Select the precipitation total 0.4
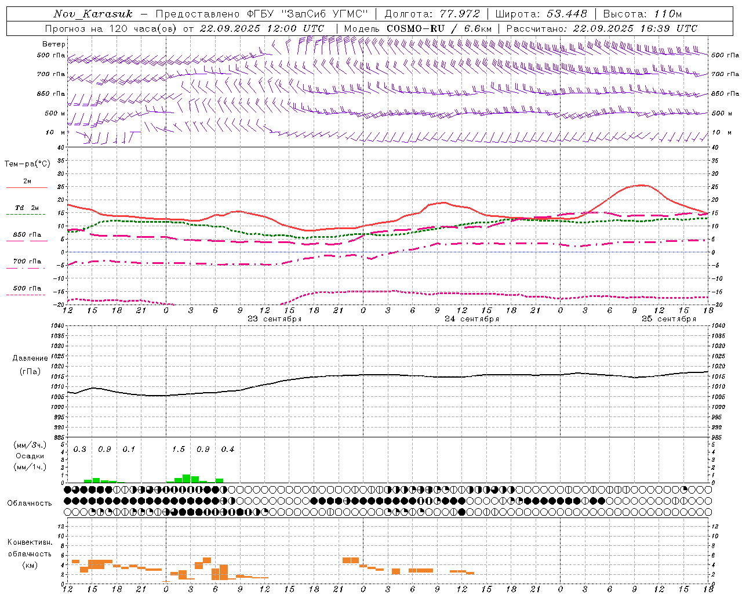This screenshot has height=594, width=742. (x=228, y=450)
